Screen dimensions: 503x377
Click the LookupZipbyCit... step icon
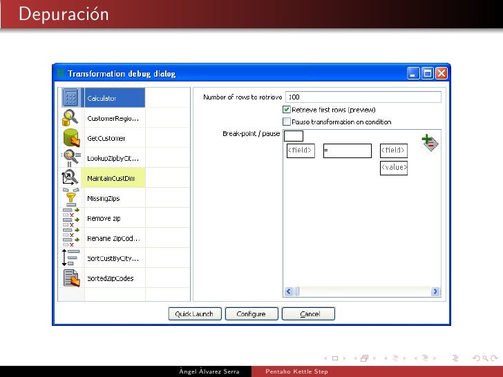click(x=71, y=157)
